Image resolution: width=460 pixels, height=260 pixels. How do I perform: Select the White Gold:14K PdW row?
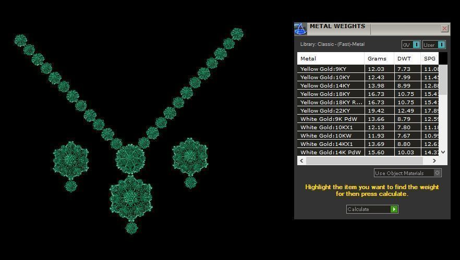pos(368,153)
